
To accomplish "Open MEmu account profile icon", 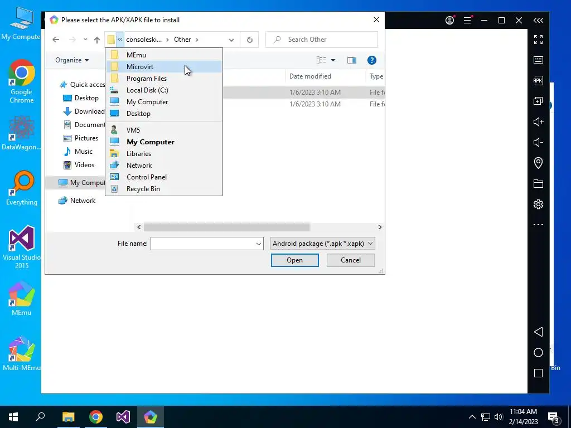I will 450,20.
